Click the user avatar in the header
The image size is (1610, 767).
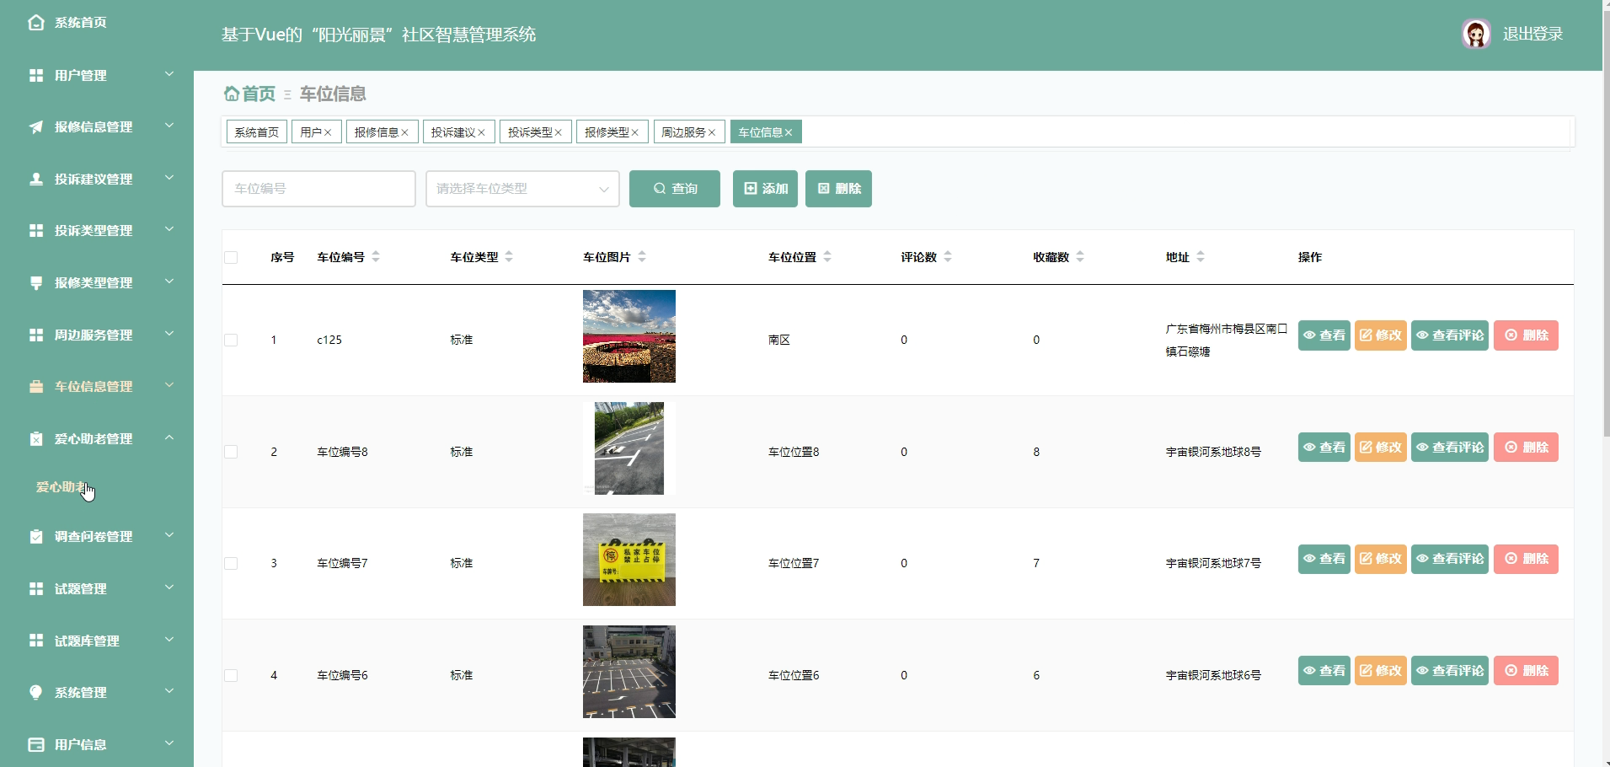(x=1476, y=34)
